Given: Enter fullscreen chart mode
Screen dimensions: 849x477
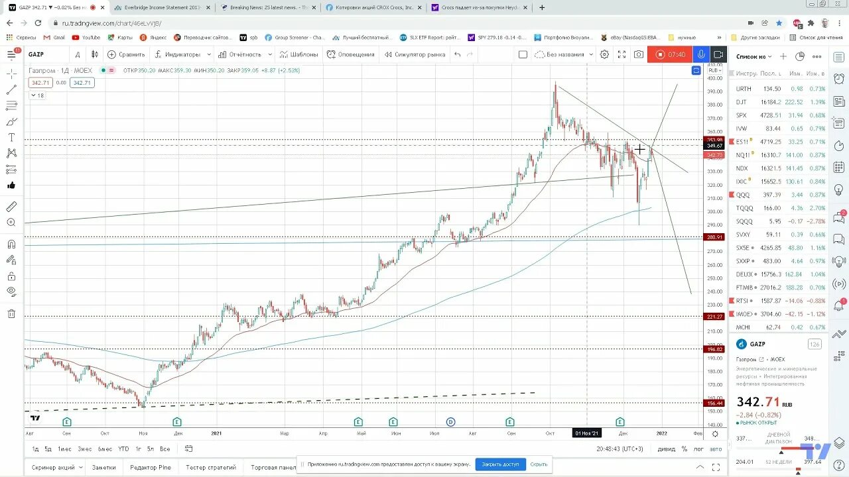Looking at the screenshot, I should pos(621,54).
